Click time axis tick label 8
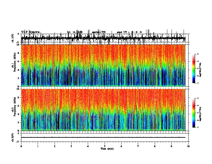212x164 pixels. [x=155, y=146]
